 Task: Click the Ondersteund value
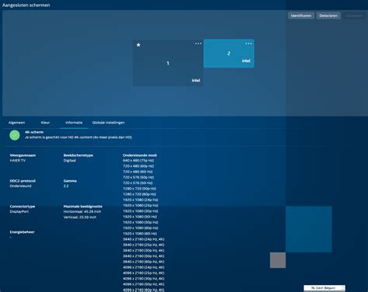coord(20,186)
